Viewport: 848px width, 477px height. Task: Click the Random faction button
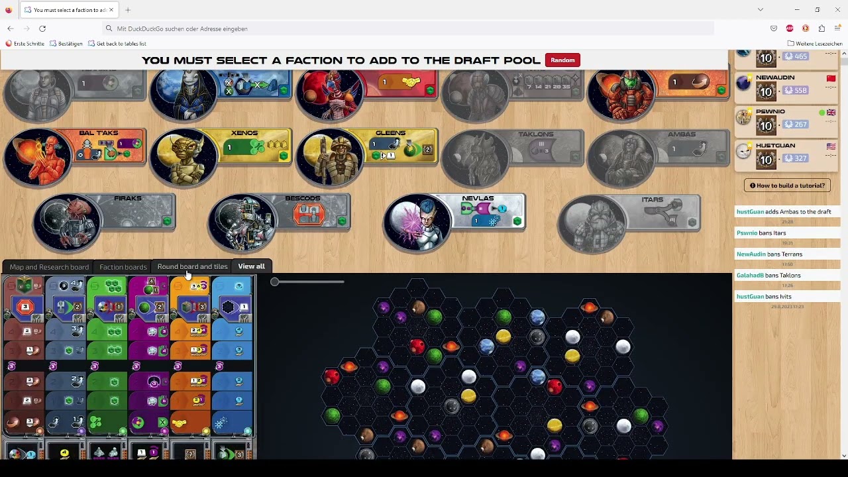(562, 60)
